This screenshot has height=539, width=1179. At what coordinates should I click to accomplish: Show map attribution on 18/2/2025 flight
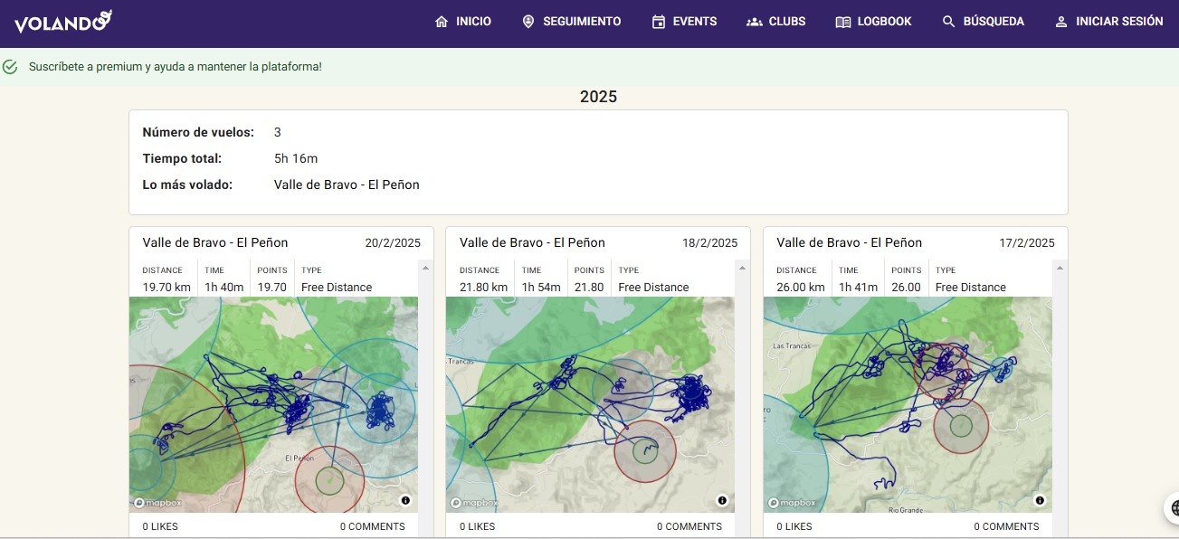pos(722,500)
